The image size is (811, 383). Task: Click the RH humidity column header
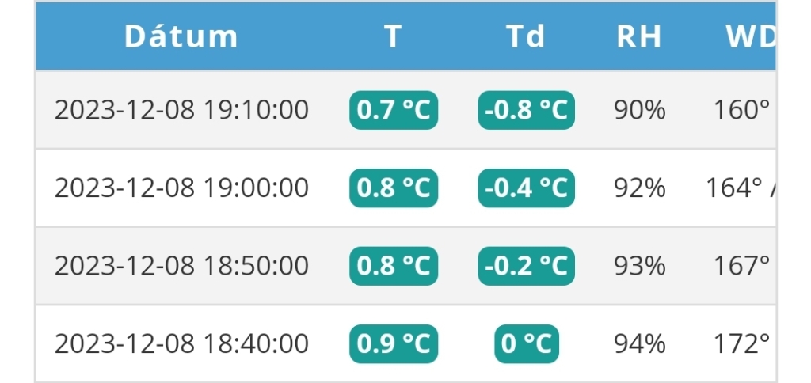tap(639, 36)
